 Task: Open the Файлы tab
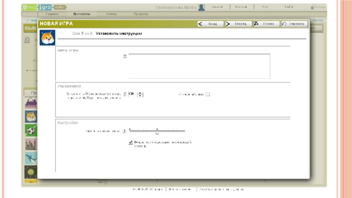111,14
